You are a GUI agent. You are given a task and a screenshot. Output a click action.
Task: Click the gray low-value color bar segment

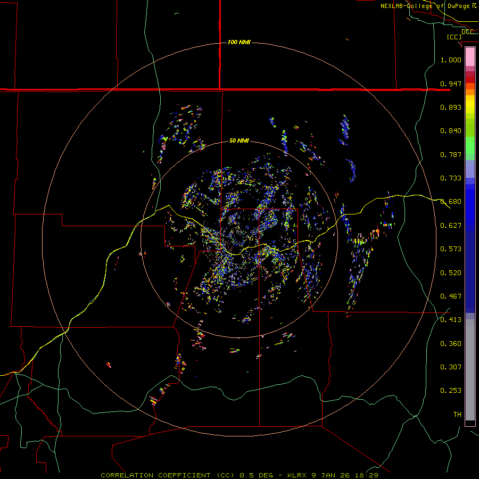click(470, 370)
